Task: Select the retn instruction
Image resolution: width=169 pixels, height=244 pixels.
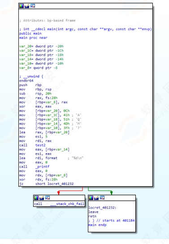Action: (92, 216)
